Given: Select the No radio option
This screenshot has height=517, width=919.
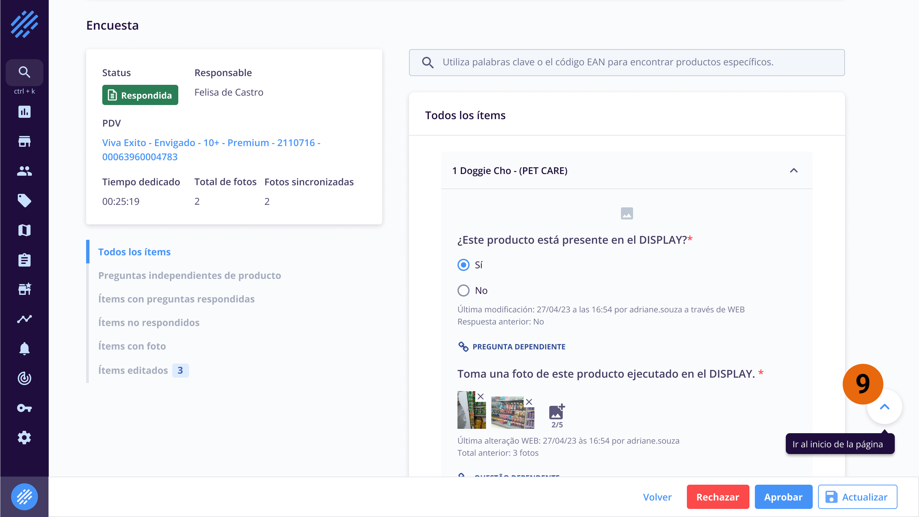Looking at the screenshot, I should click(464, 290).
